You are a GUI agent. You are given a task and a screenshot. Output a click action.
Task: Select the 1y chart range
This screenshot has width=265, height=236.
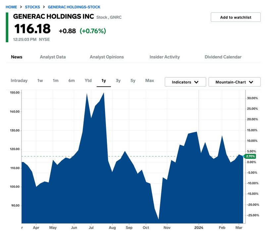click(x=104, y=81)
